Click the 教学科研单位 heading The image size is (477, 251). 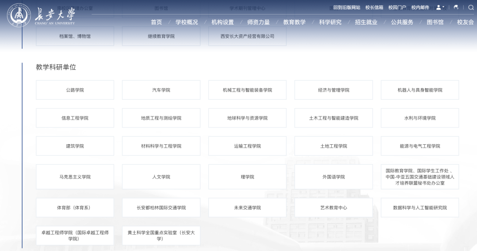[56, 67]
